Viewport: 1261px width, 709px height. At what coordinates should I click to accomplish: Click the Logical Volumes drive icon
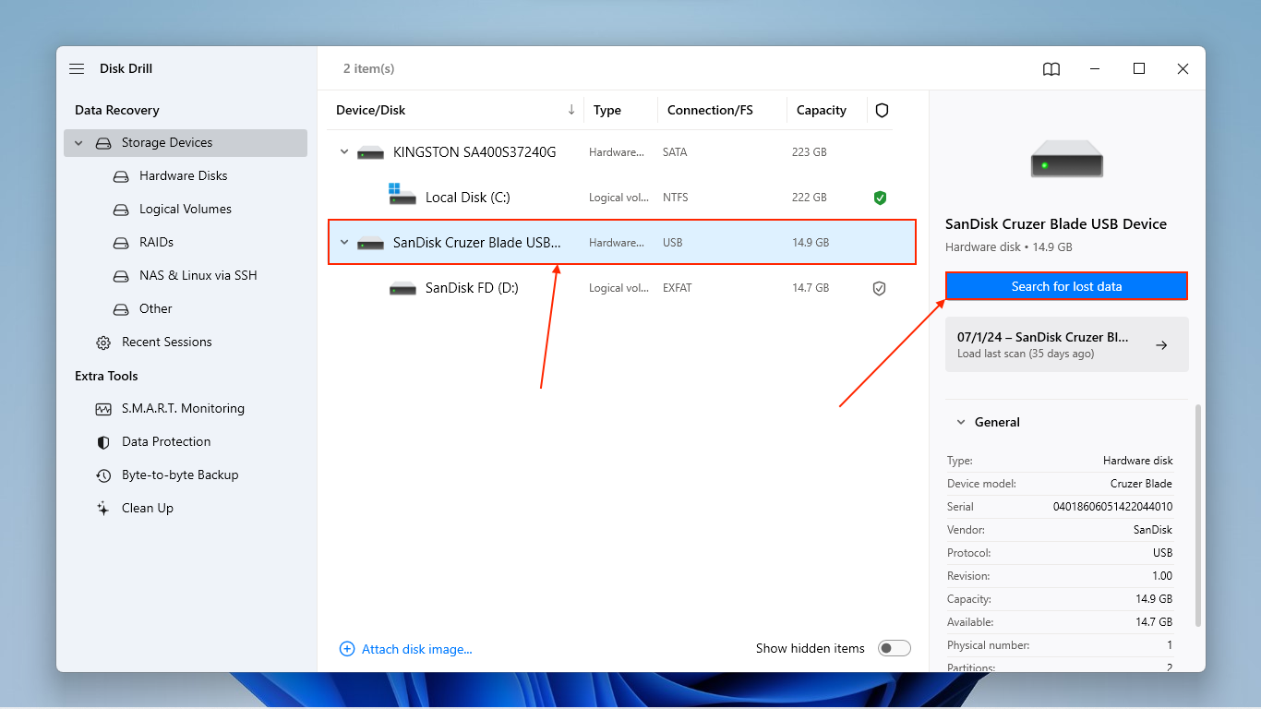[x=121, y=210]
